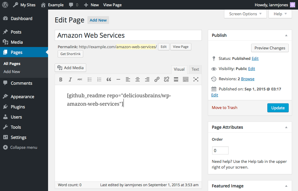Collapse Page Attributes panel
Screen dimensions: 298x191
click(286, 127)
